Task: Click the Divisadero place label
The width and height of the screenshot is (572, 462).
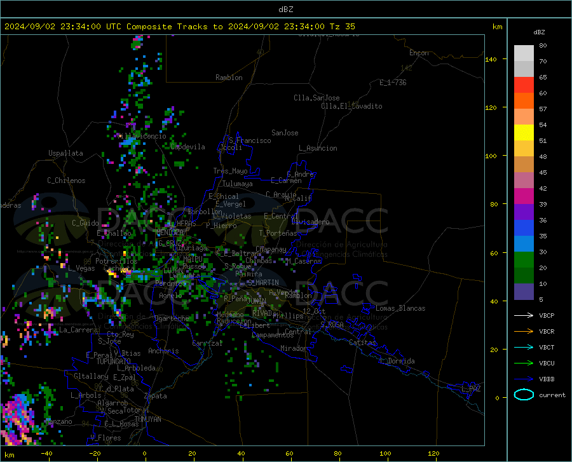Action: (310, 222)
